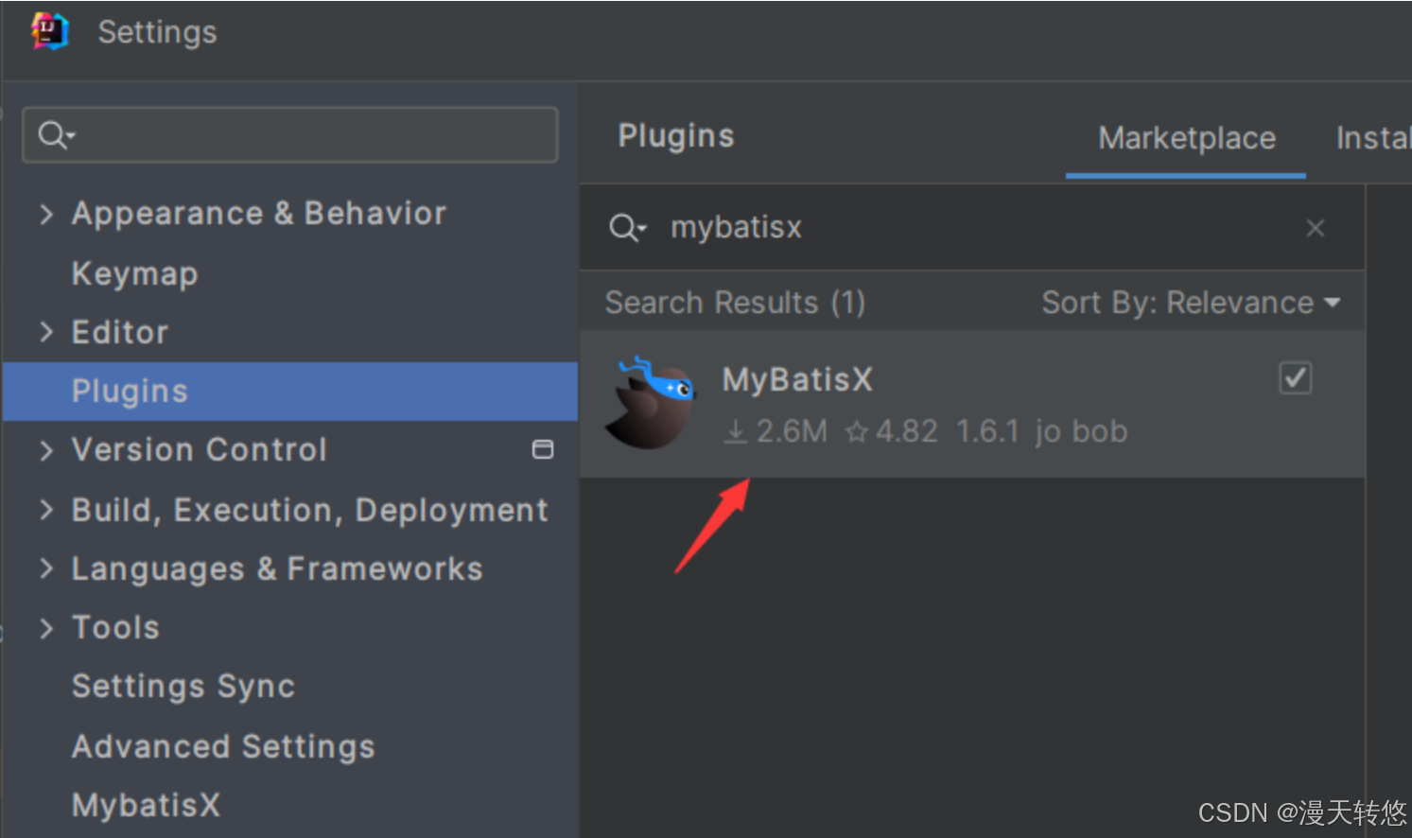Focus the settings search field
This screenshot has height=838, width=1412.
pyautogui.click(x=290, y=135)
